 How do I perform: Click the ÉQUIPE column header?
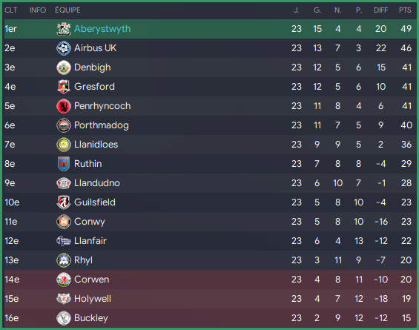[67, 10]
